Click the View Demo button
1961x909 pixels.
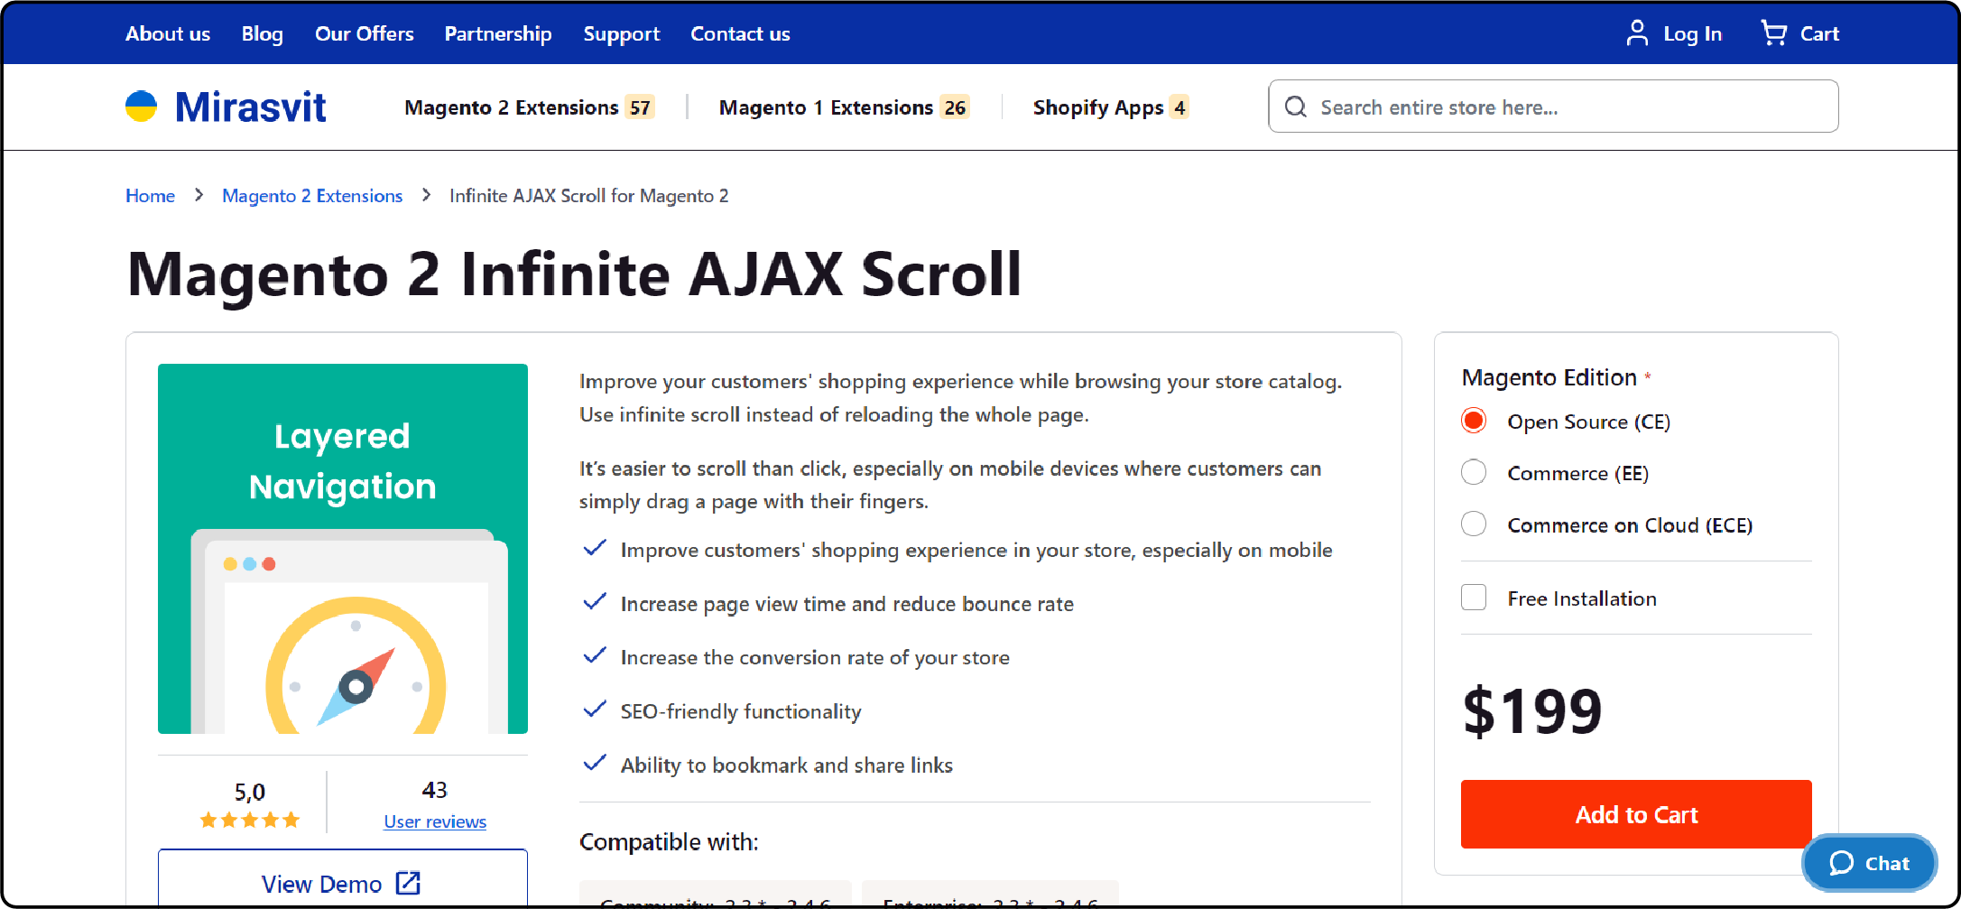tap(343, 877)
